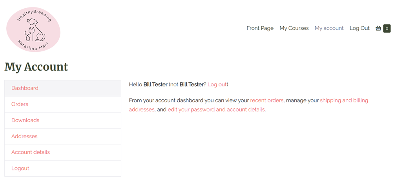Open the Orders sidebar item
394x179 pixels.
click(63, 104)
